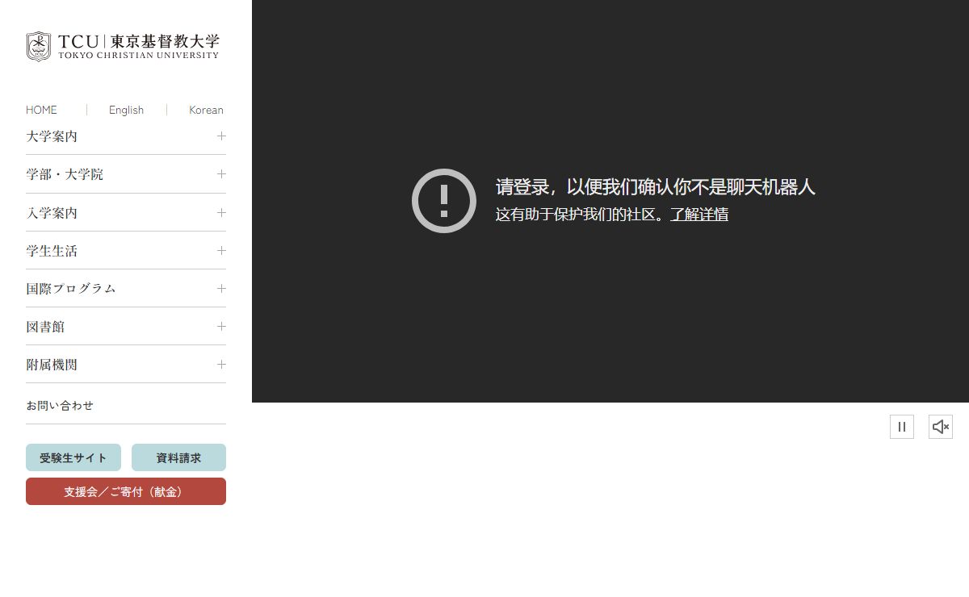Pause the video with the pause icon

click(x=902, y=427)
